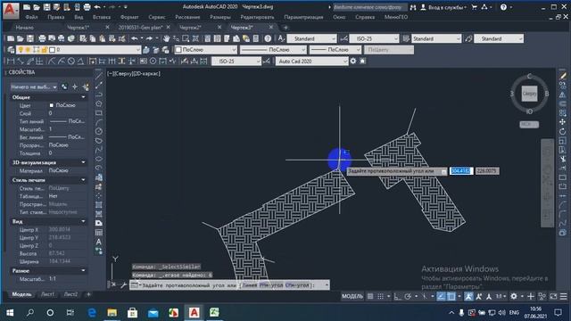This screenshot has width=571, height=321.
Task: Click the new drawing tab plus button
Action: coord(285,28)
